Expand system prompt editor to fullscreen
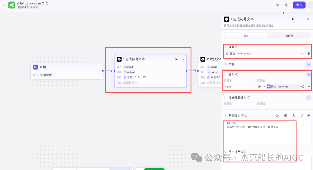The width and height of the screenshot is (313, 170). coord(302,115)
